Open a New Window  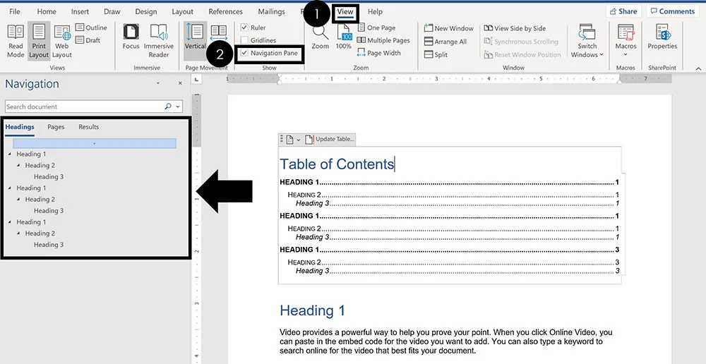click(x=449, y=28)
